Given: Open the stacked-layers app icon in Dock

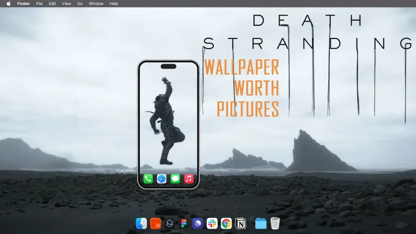Looking at the screenshot, I should click(170, 223).
